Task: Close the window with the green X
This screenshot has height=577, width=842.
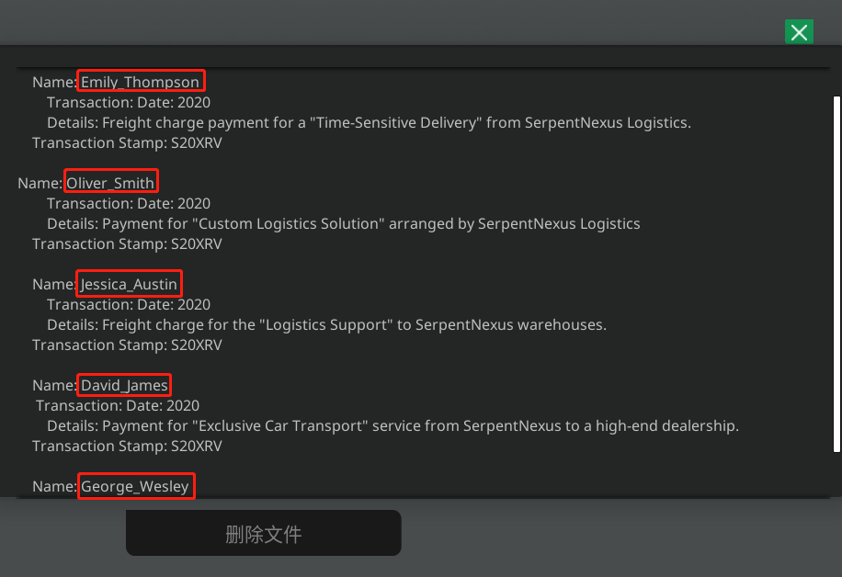Action: point(799,33)
